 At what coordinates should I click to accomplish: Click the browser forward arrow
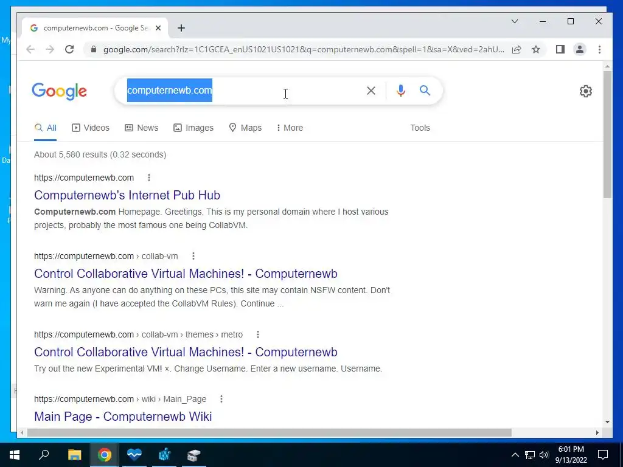[x=50, y=49]
